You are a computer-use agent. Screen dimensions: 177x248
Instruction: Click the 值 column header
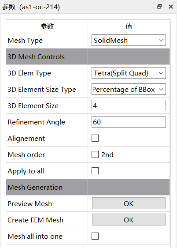click(x=129, y=26)
